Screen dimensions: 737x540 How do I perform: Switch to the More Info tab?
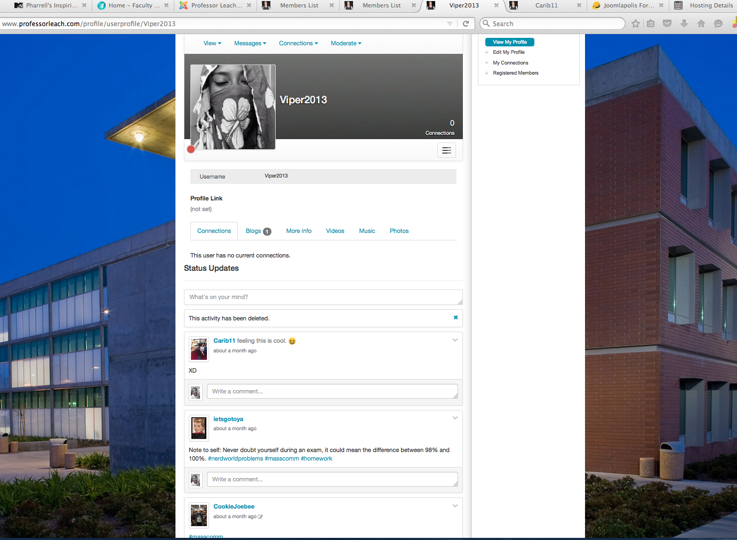coord(299,231)
